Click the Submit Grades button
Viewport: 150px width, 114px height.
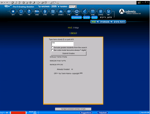(68, 53)
